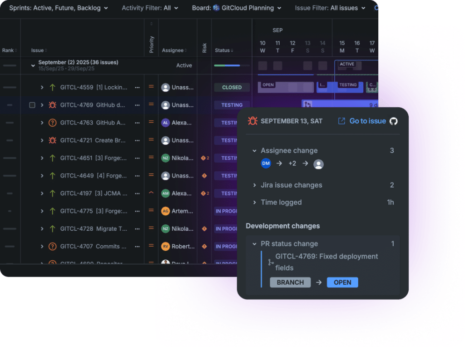
Task: Click the NZ assignee avatar on GITCL-4651
Action: (165, 158)
